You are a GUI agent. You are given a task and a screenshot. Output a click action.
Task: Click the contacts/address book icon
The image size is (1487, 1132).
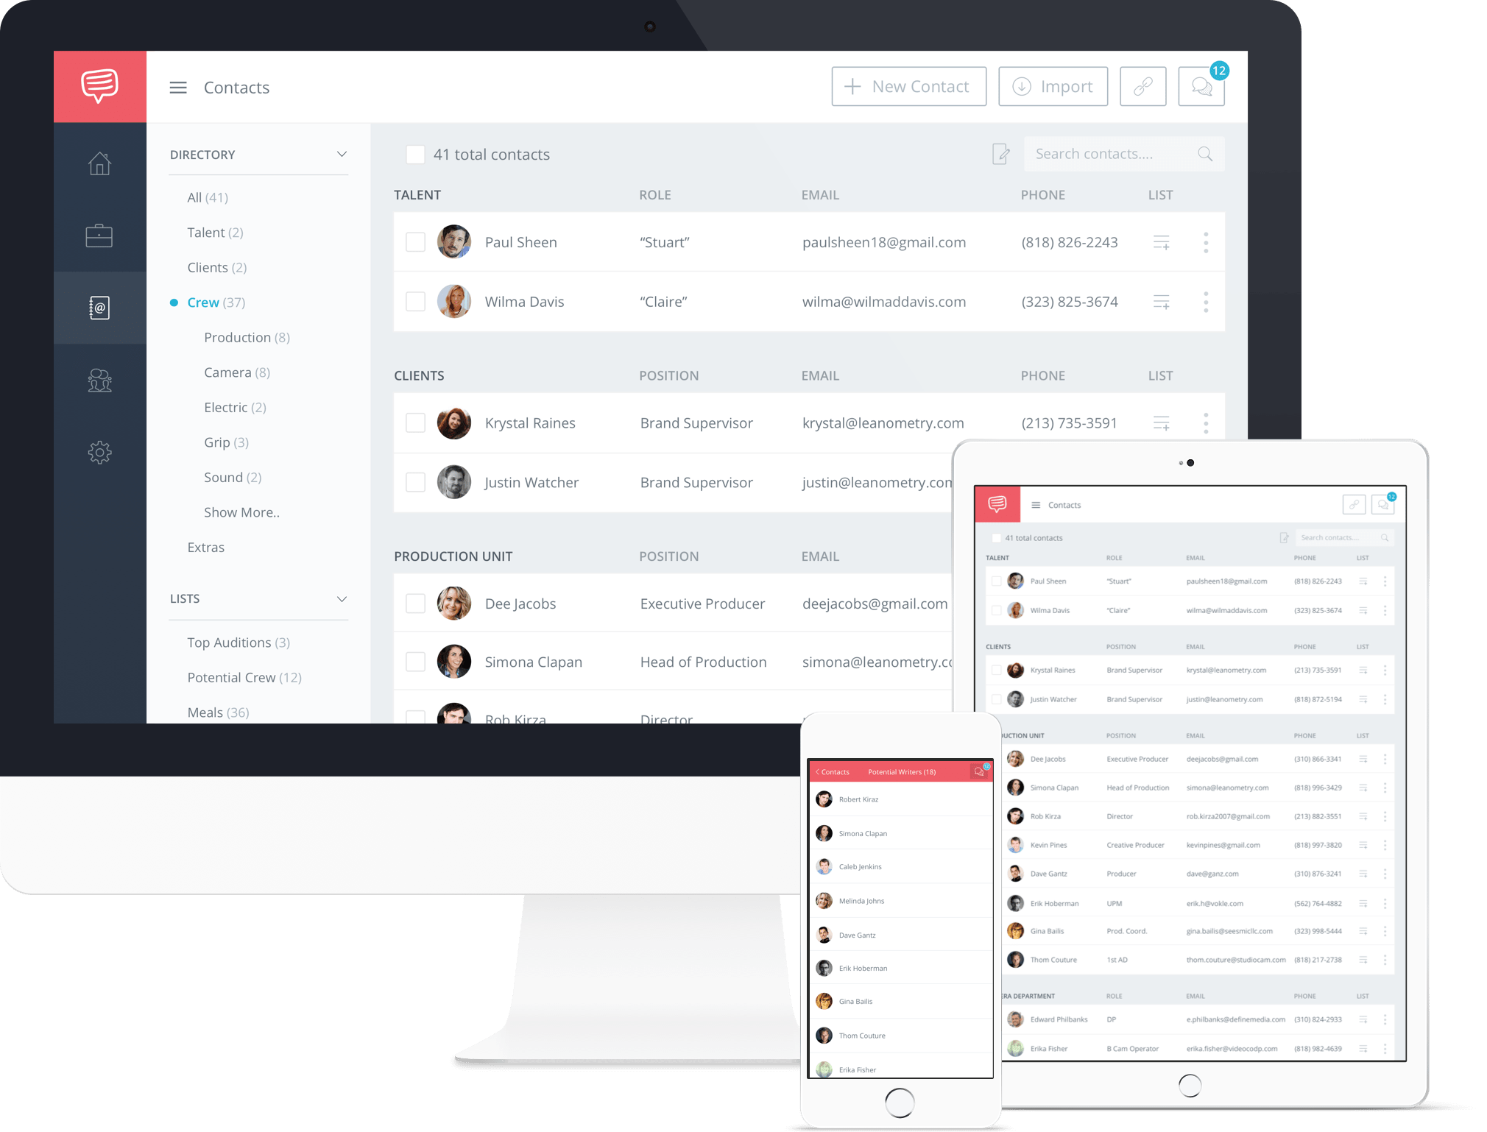[x=101, y=305]
